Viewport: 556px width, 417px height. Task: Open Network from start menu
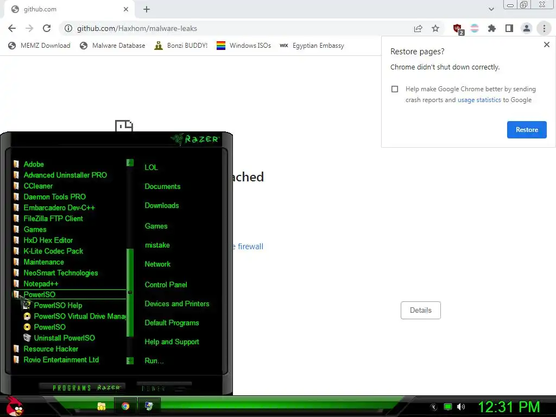coord(157,264)
